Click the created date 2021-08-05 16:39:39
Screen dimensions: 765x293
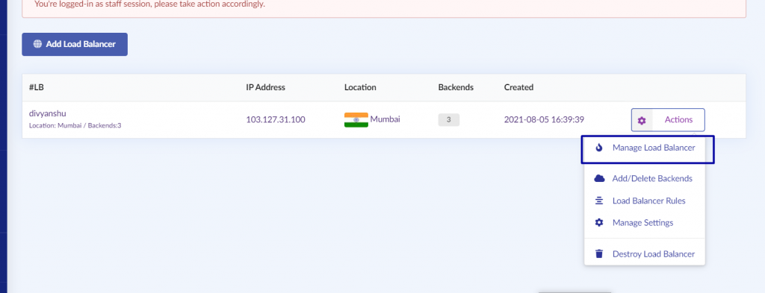(x=544, y=119)
